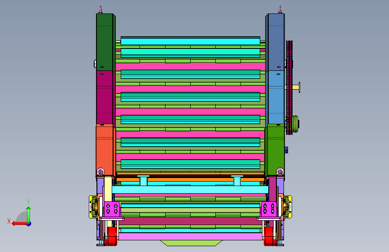Select the left pink lifting eye ring

point(101,172)
